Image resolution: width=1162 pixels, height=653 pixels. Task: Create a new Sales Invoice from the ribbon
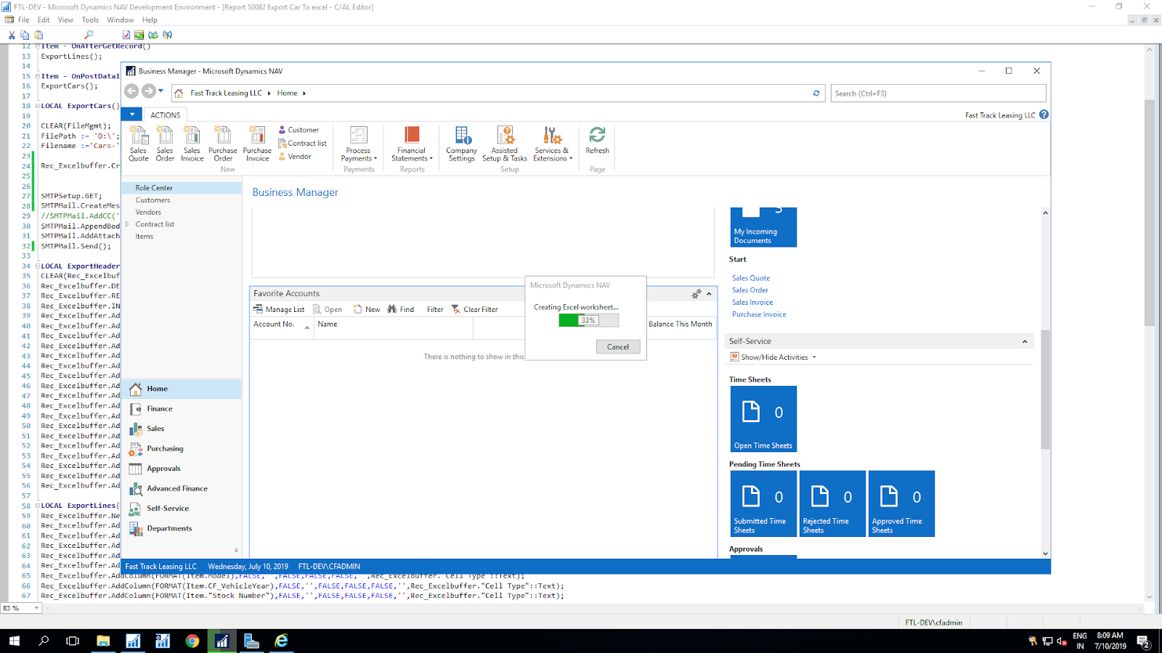click(192, 144)
